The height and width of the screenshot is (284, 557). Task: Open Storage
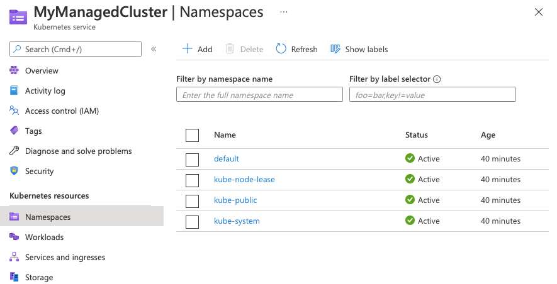(x=39, y=277)
